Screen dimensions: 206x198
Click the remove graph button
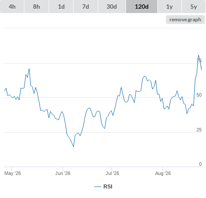pos(185,20)
